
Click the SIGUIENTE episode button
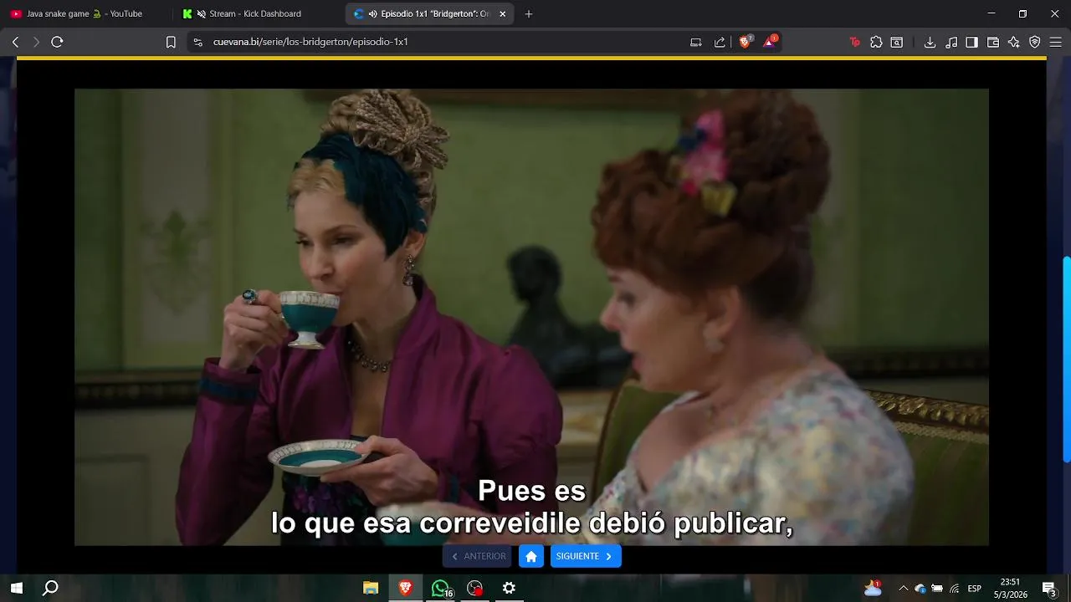pos(586,556)
